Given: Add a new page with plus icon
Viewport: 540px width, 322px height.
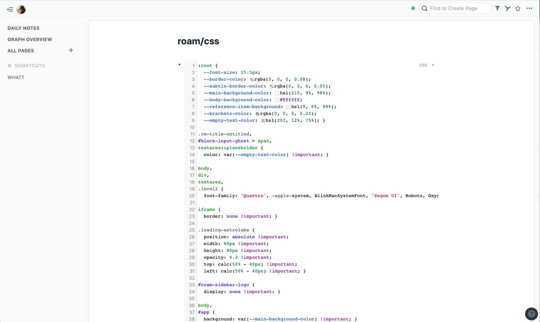Looking at the screenshot, I should (71, 50).
